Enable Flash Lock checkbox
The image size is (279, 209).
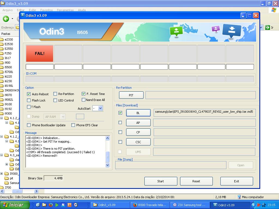[29, 100]
